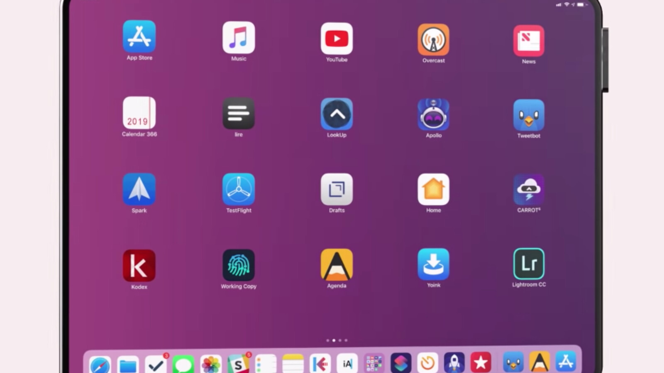664x373 pixels.
Task: Launch the lire RSS reader app
Action: pyautogui.click(x=238, y=114)
